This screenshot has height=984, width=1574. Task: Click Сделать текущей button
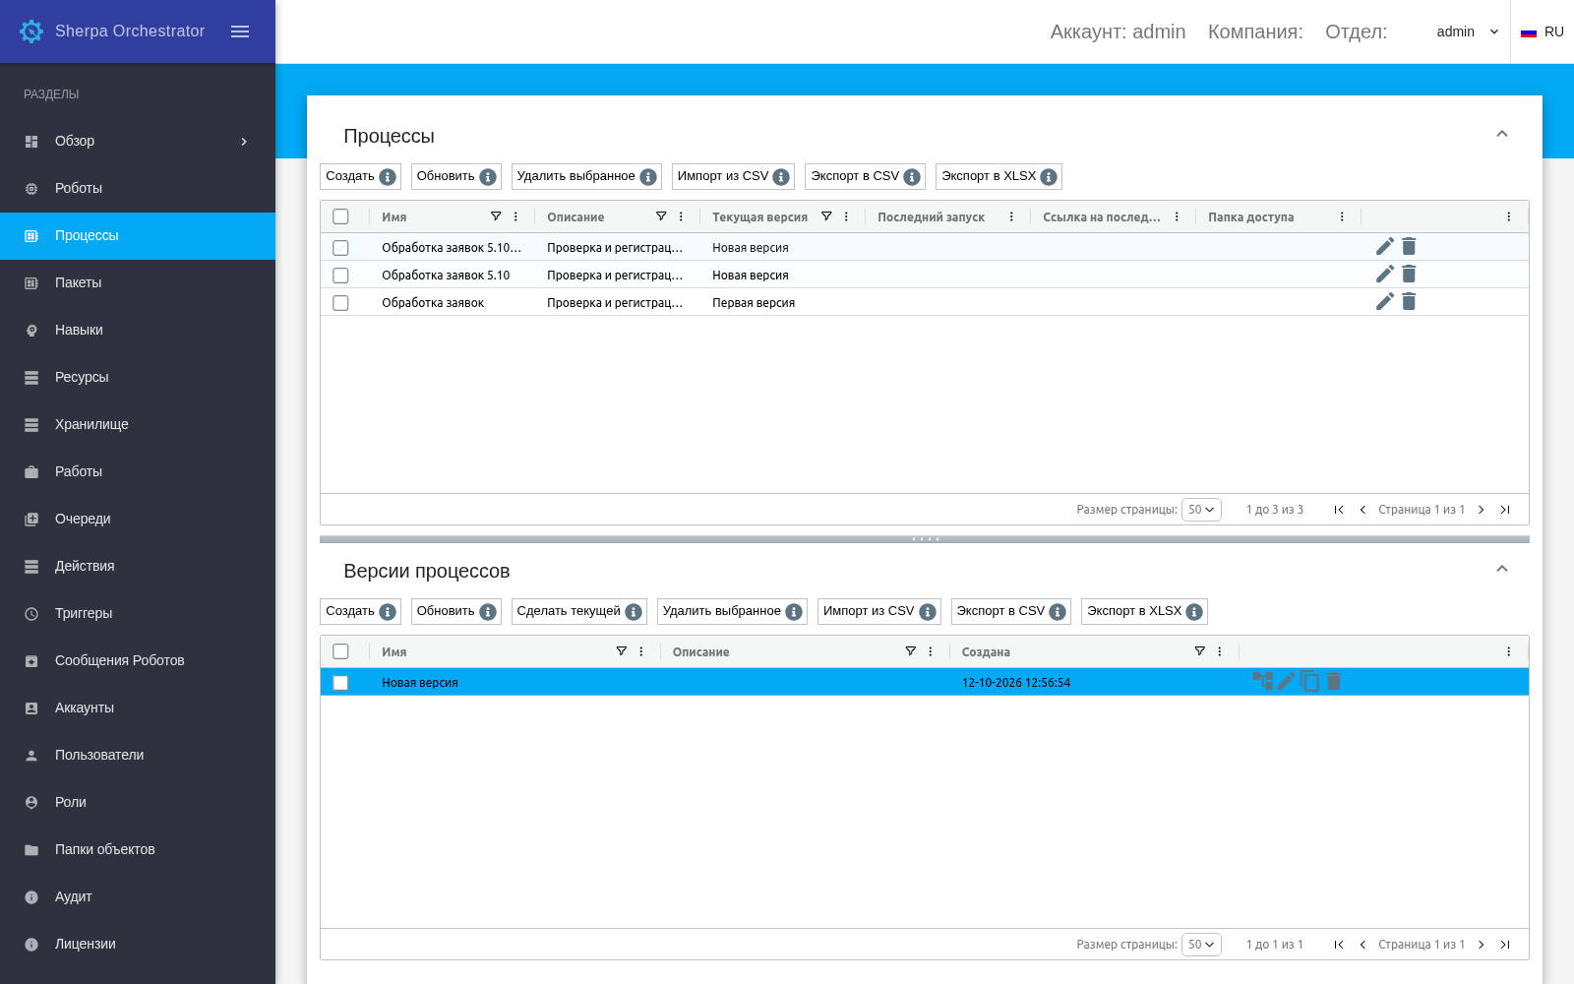[578, 611]
